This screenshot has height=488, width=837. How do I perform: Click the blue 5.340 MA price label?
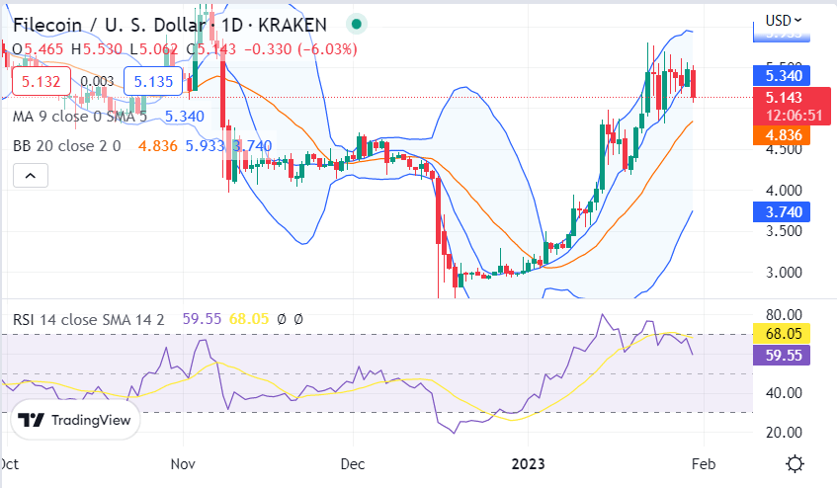click(x=782, y=76)
